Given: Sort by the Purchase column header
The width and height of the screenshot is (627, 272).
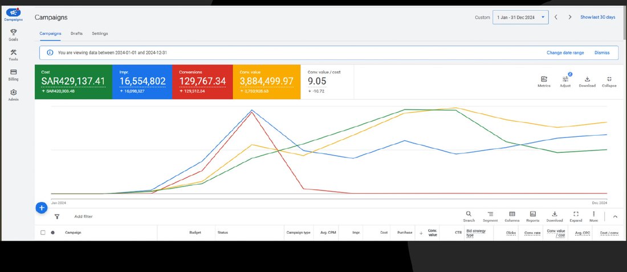Looking at the screenshot, I should (405, 233).
